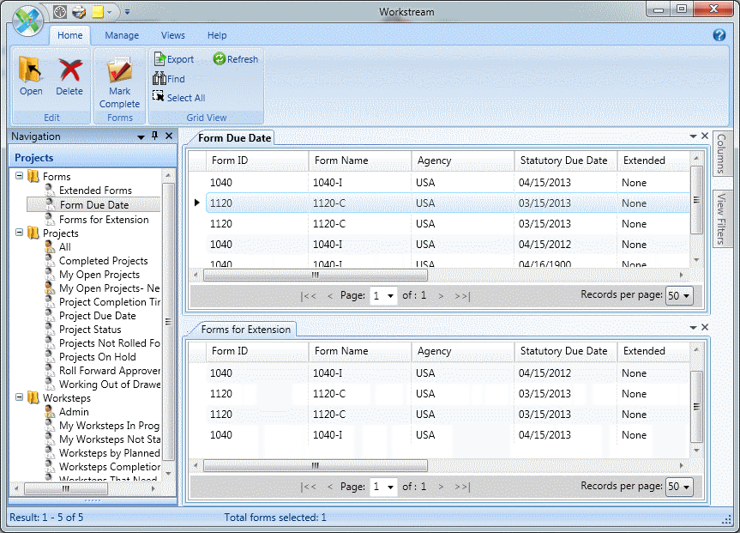Click Select All in Grid View
Viewport: 740px width, 533px height.
[x=178, y=97]
